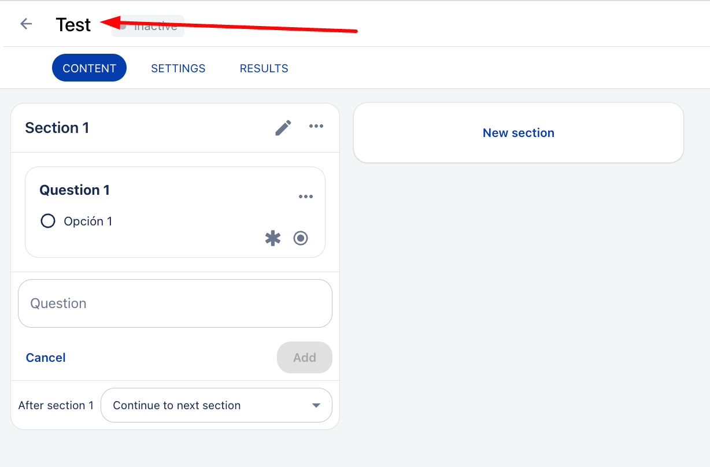Select the Question 1 title text

pyautogui.click(x=75, y=190)
